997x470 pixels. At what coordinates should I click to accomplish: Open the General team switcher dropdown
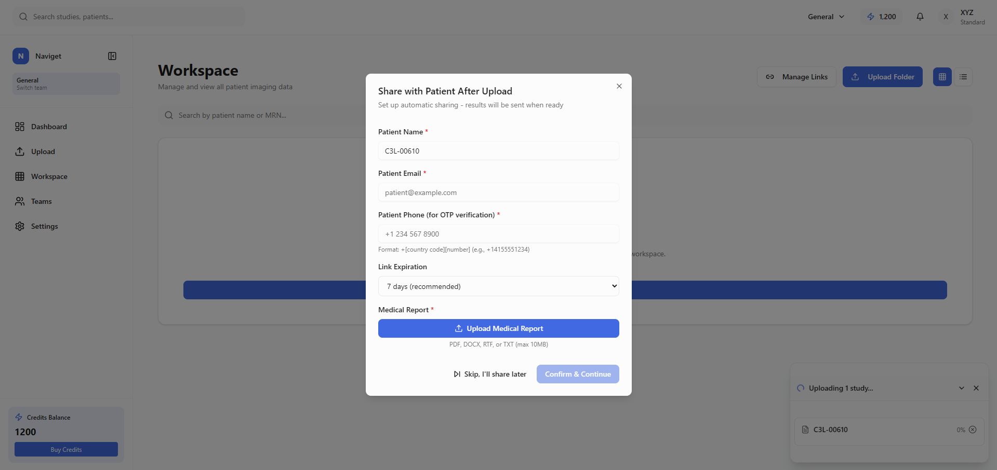click(826, 16)
